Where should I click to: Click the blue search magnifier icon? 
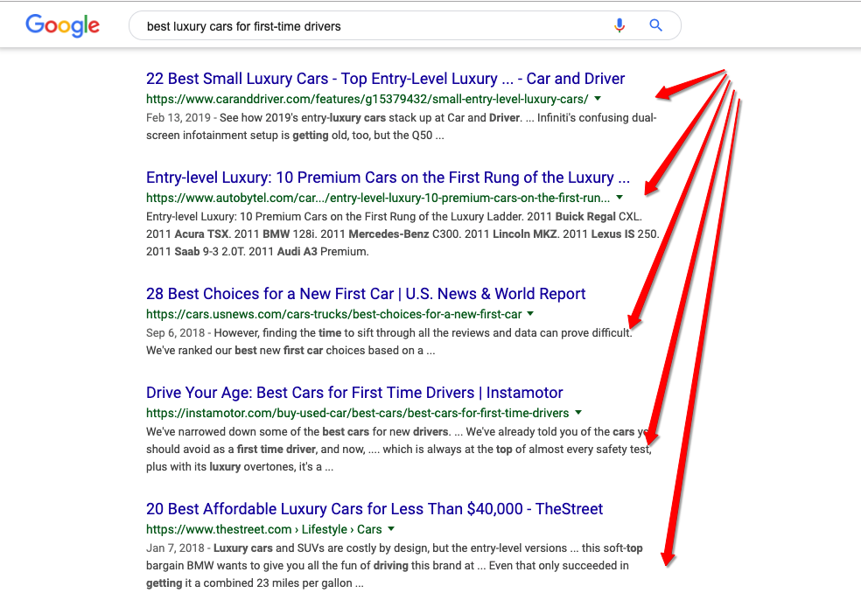click(x=655, y=25)
